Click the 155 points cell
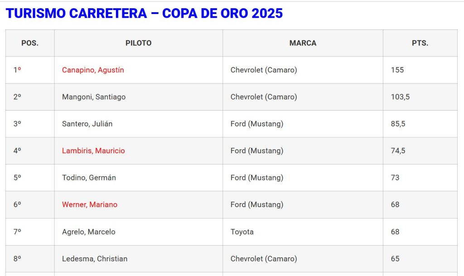This screenshot has width=464, height=276. 397,70
